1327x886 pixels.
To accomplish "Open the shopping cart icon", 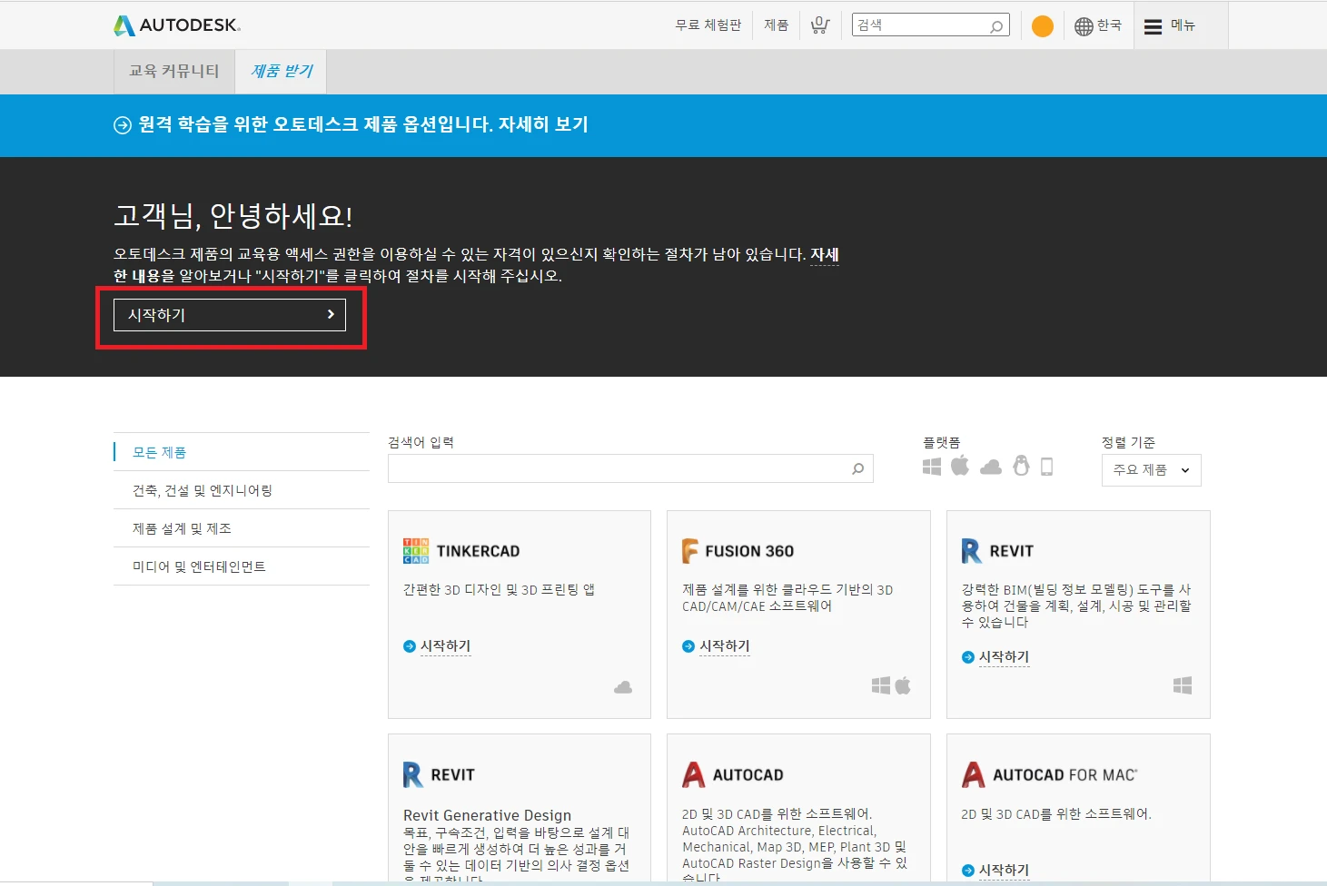I will click(x=820, y=25).
